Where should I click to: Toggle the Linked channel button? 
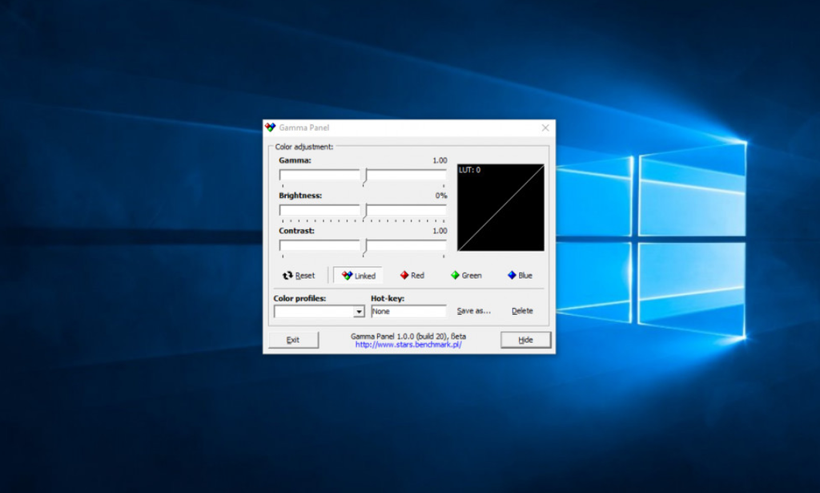click(358, 275)
